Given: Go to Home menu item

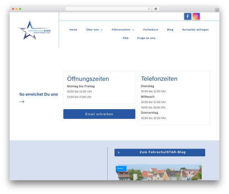Looking at the screenshot, I should 73,30.
